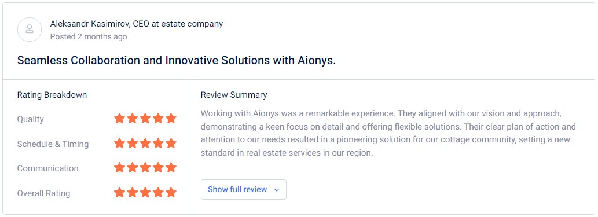
Task: Click the Review Summary heading
Action: [234, 95]
